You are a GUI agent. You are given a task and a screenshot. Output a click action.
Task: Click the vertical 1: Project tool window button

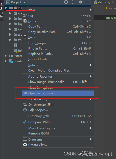coord(2,7)
